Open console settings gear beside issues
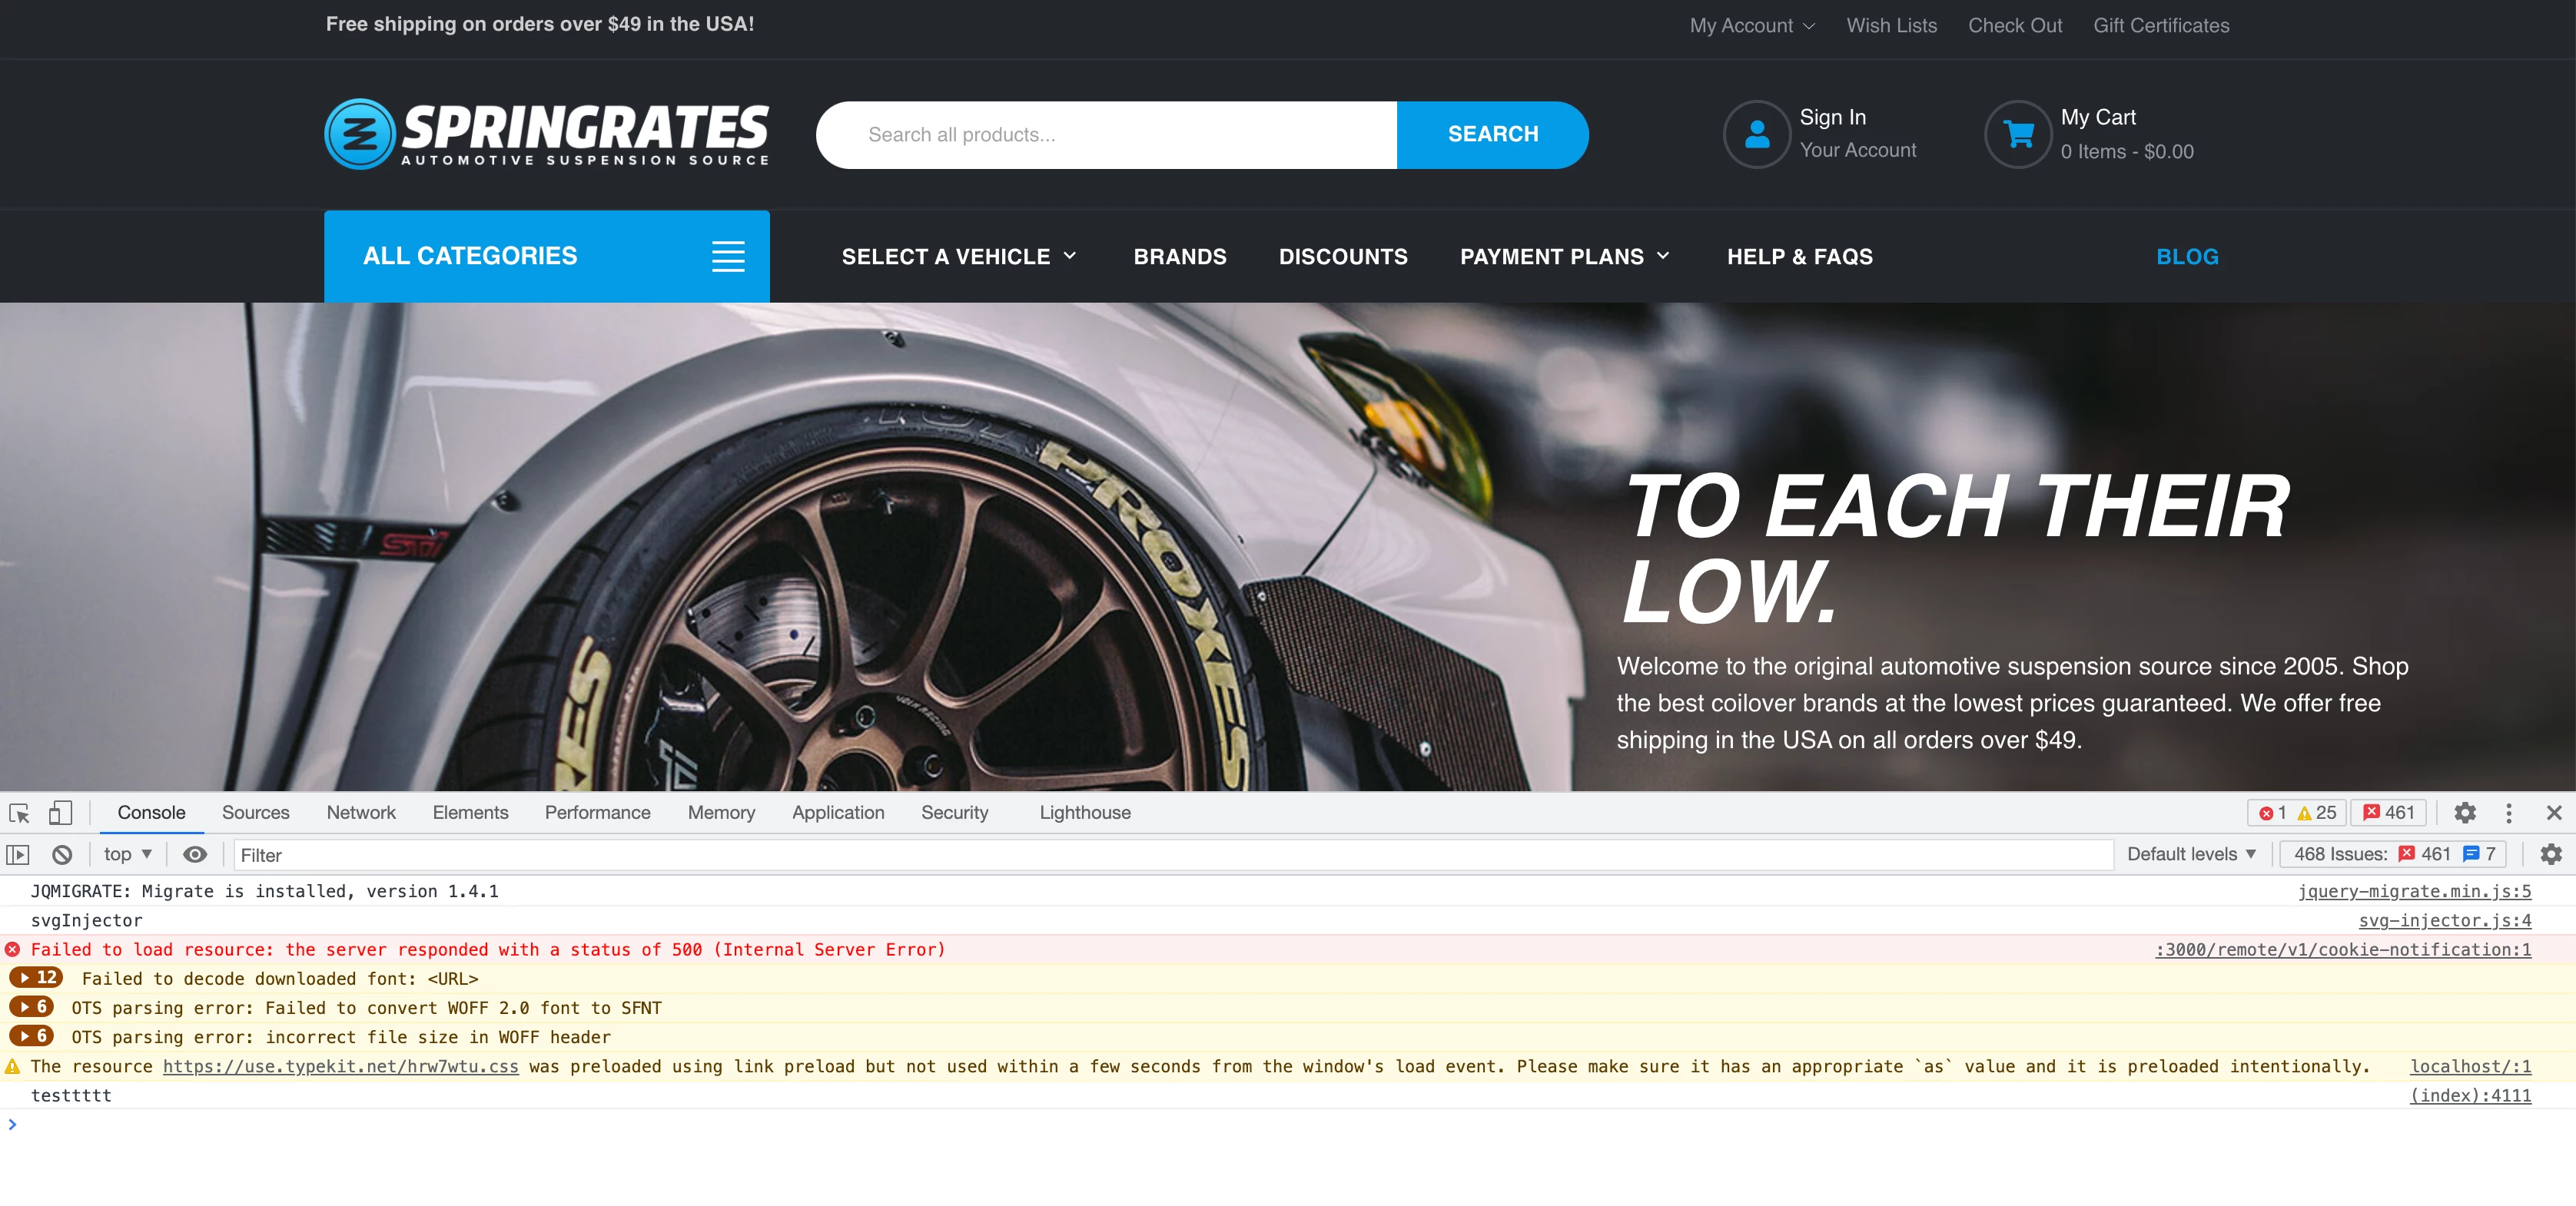 point(2550,854)
